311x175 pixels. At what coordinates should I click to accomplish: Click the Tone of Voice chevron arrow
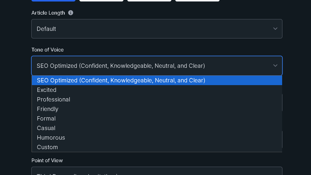click(x=275, y=66)
